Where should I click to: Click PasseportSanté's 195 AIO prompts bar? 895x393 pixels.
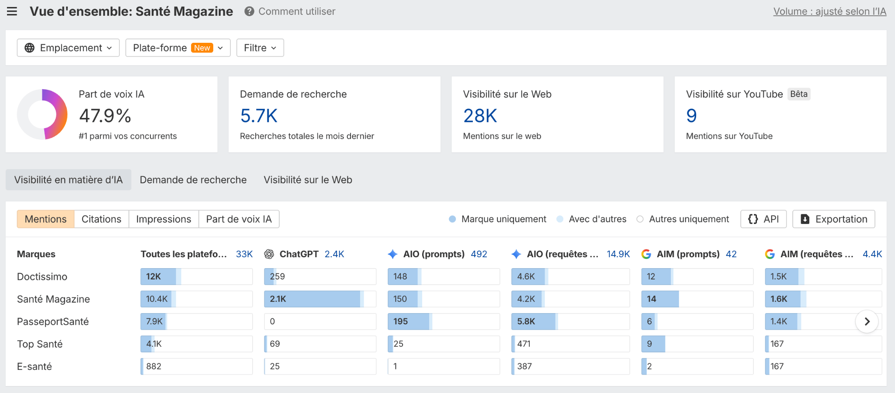[444, 321]
